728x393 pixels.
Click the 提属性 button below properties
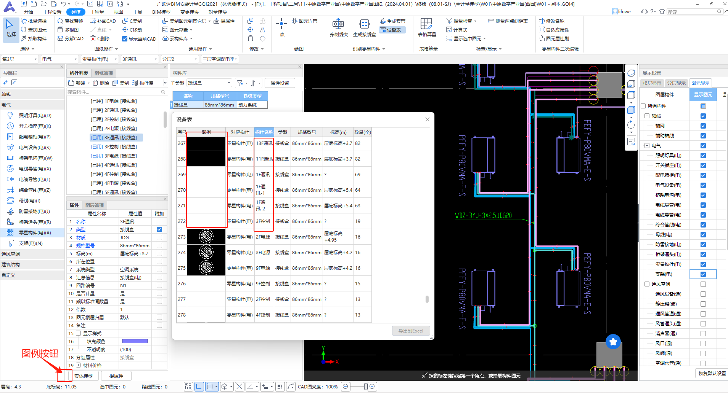click(x=116, y=376)
